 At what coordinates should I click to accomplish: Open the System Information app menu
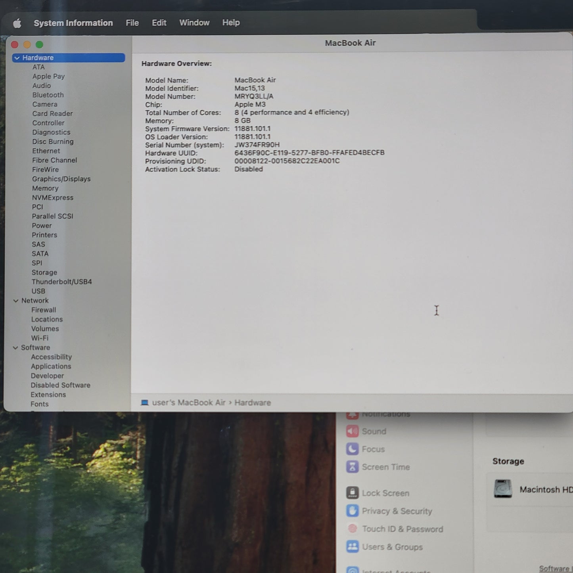(73, 23)
